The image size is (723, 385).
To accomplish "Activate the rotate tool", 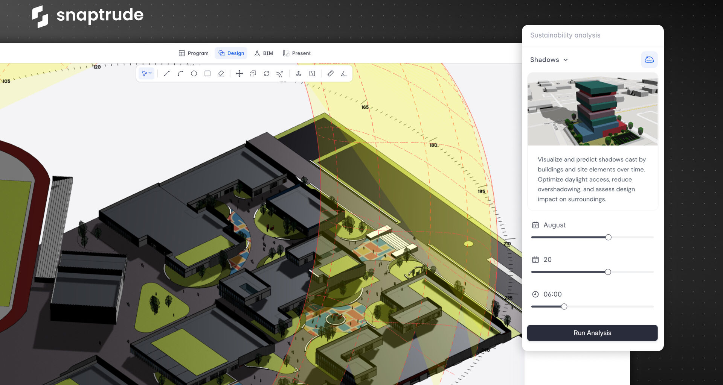I will [x=267, y=74].
